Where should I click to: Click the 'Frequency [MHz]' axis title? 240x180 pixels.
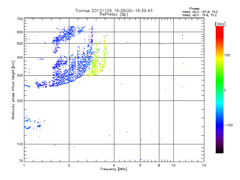(x=114, y=169)
